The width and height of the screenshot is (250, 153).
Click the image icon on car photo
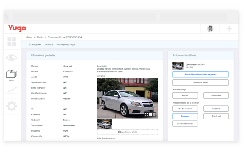[150, 114]
